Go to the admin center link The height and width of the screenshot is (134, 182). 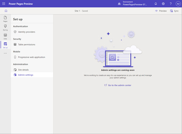point(118,85)
